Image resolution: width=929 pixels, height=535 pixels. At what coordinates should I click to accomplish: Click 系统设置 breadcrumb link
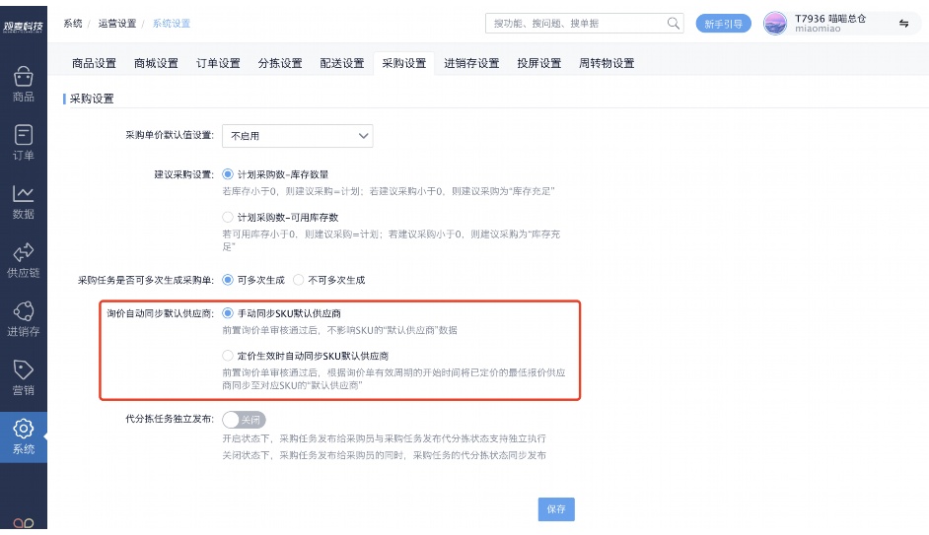pos(172,23)
